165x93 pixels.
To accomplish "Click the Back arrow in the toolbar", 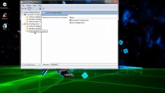I will (x=23, y=9).
